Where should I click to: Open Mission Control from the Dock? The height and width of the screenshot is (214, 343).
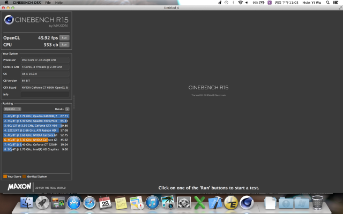[x=58, y=202]
